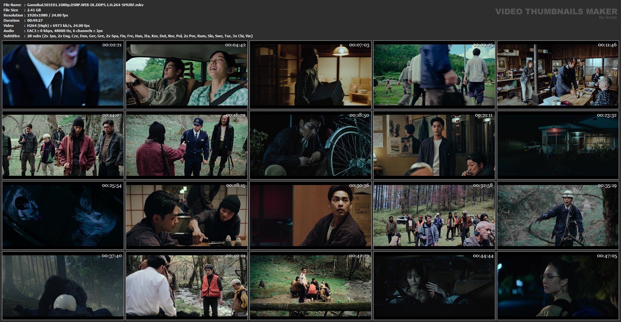Click the audio line EAC3 6 channels

[65, 31]
